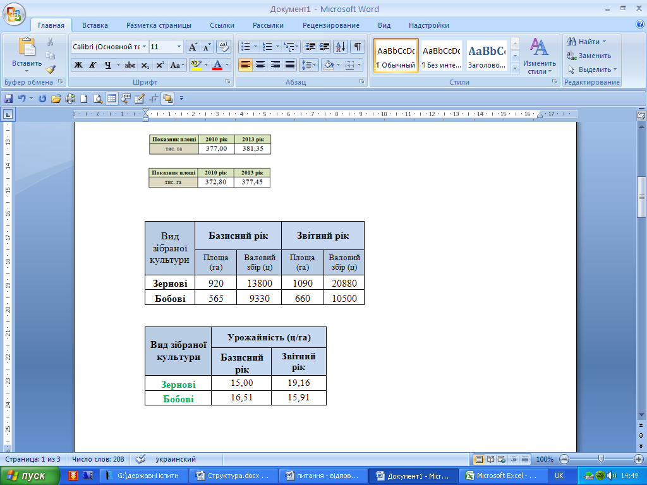The width and height of the screenshot is (647, 485).
Task: Expand the Find (Найти) dropdown arrow
Action: pyautogui.click(x=605, y=42)
